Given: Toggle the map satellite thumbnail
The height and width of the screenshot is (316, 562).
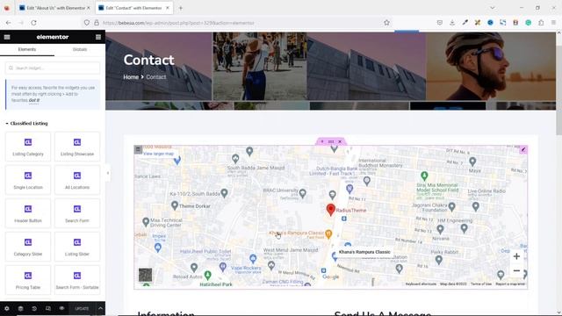Looking at the screenshot, I should click(145, 275).
